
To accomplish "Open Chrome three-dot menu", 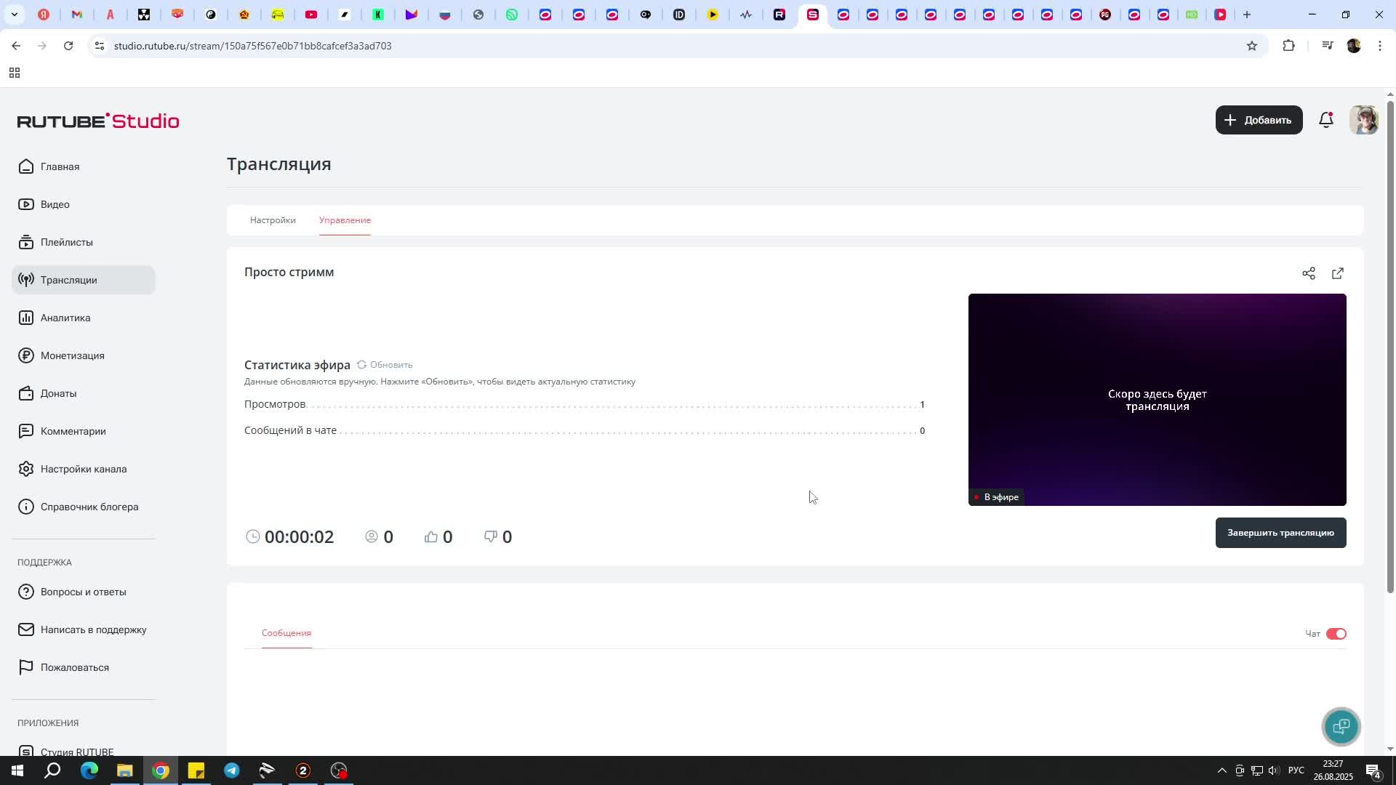I will [1379, 46].
